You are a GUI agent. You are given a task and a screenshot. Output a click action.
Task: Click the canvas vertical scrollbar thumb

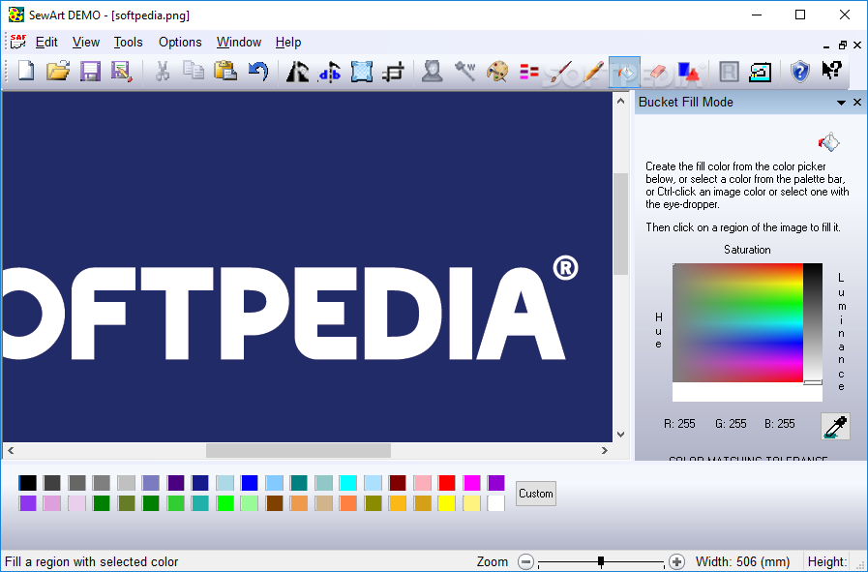click(x=620, y=224)
